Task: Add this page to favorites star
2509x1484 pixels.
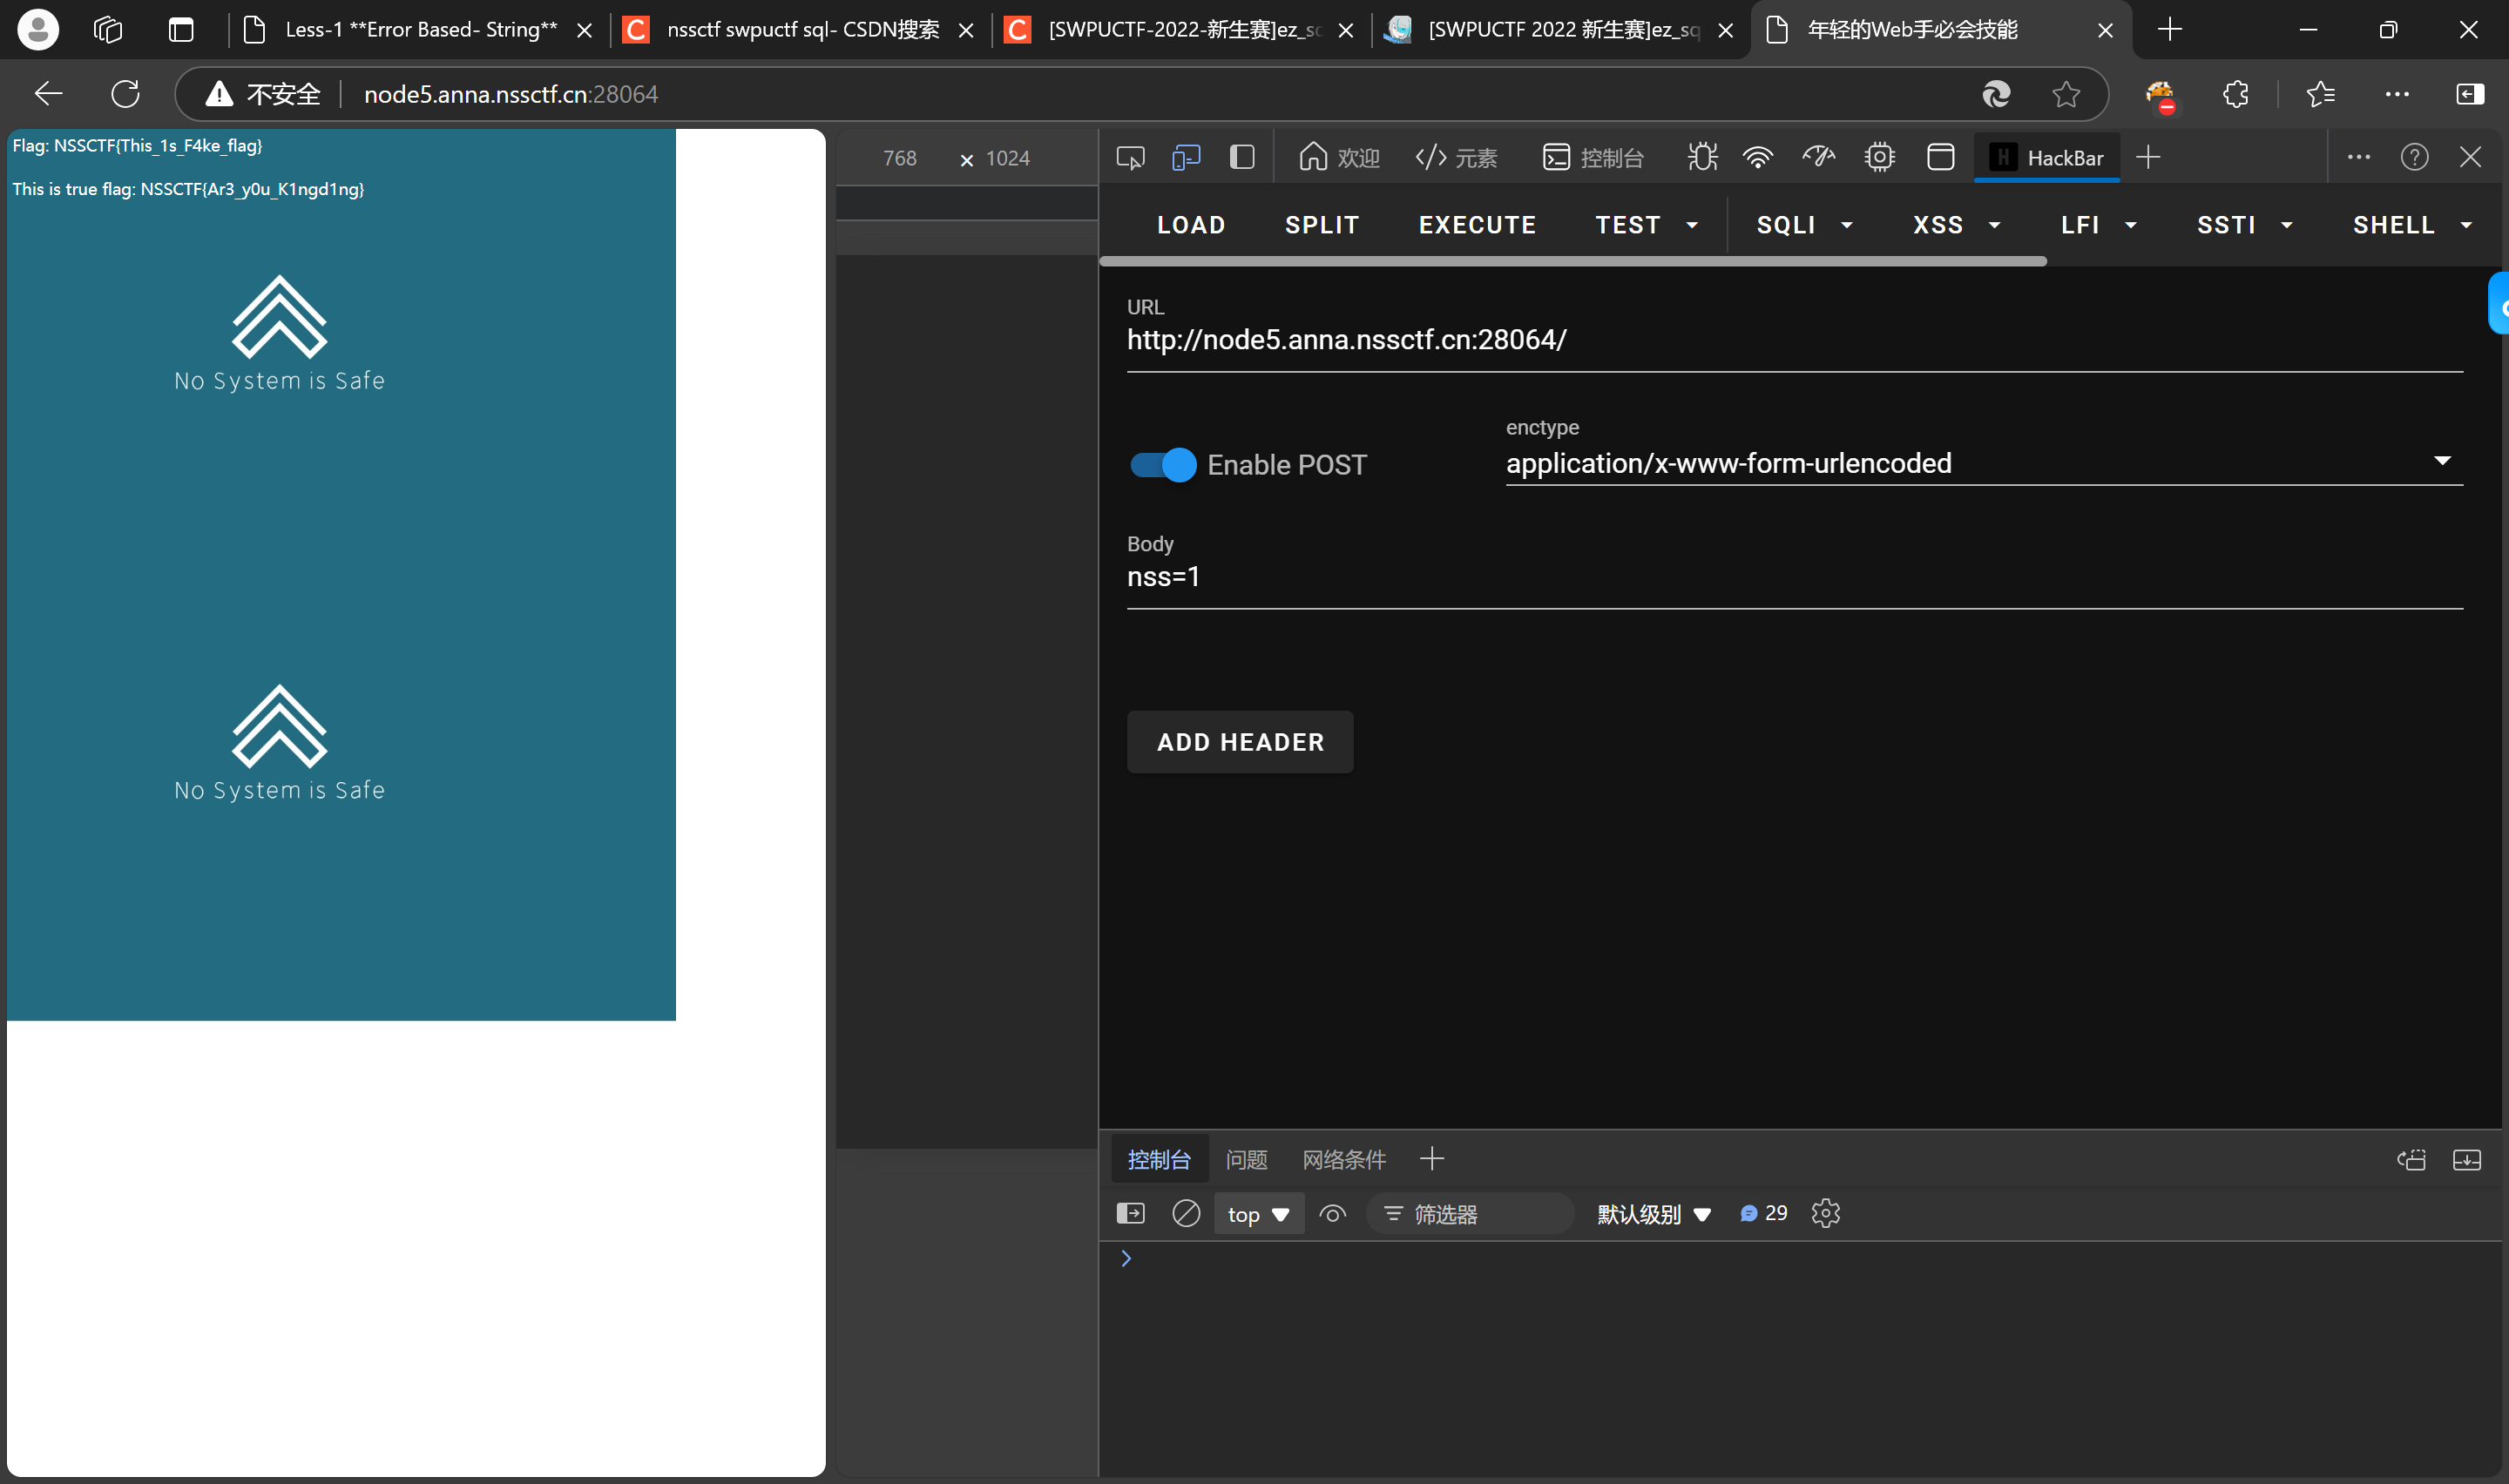Action: tap(2066, 94)
